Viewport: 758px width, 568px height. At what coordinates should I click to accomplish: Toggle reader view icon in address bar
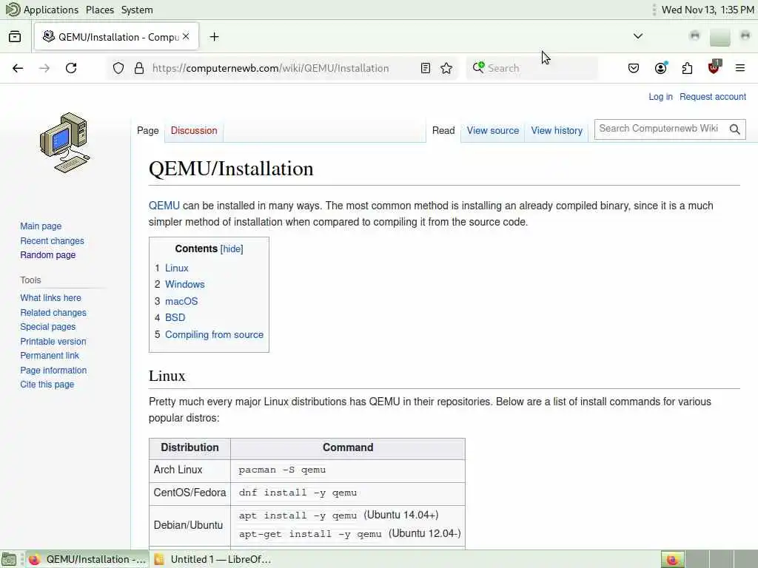[426, 68]
